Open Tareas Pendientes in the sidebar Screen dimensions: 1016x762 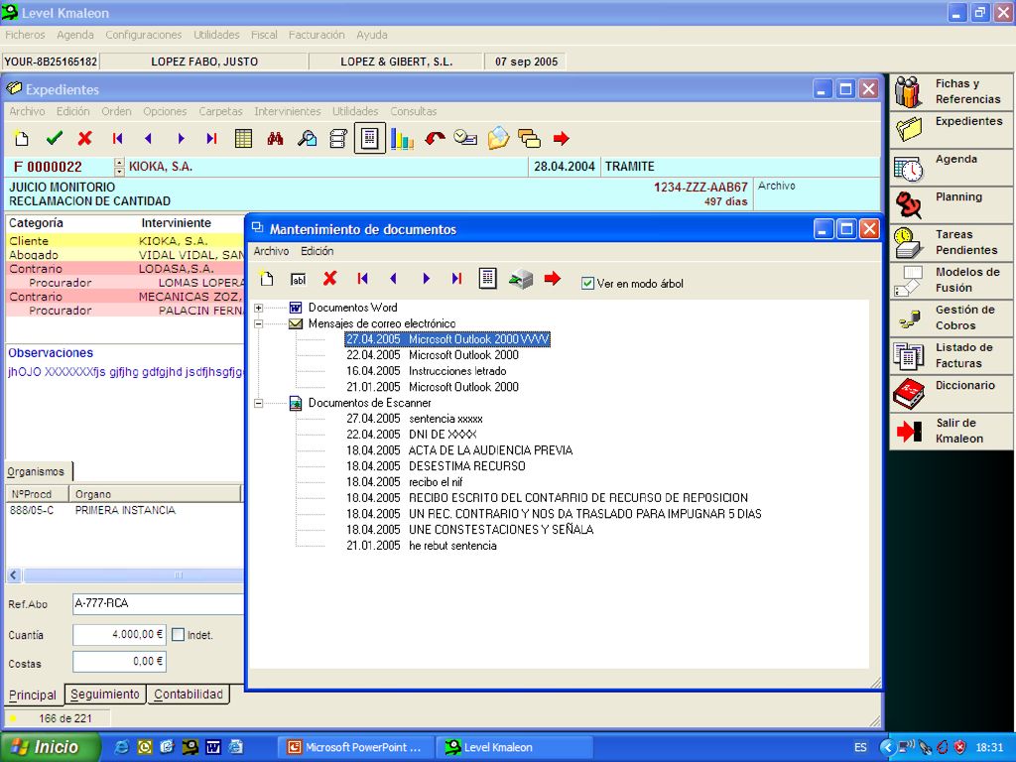pos(951,243)
